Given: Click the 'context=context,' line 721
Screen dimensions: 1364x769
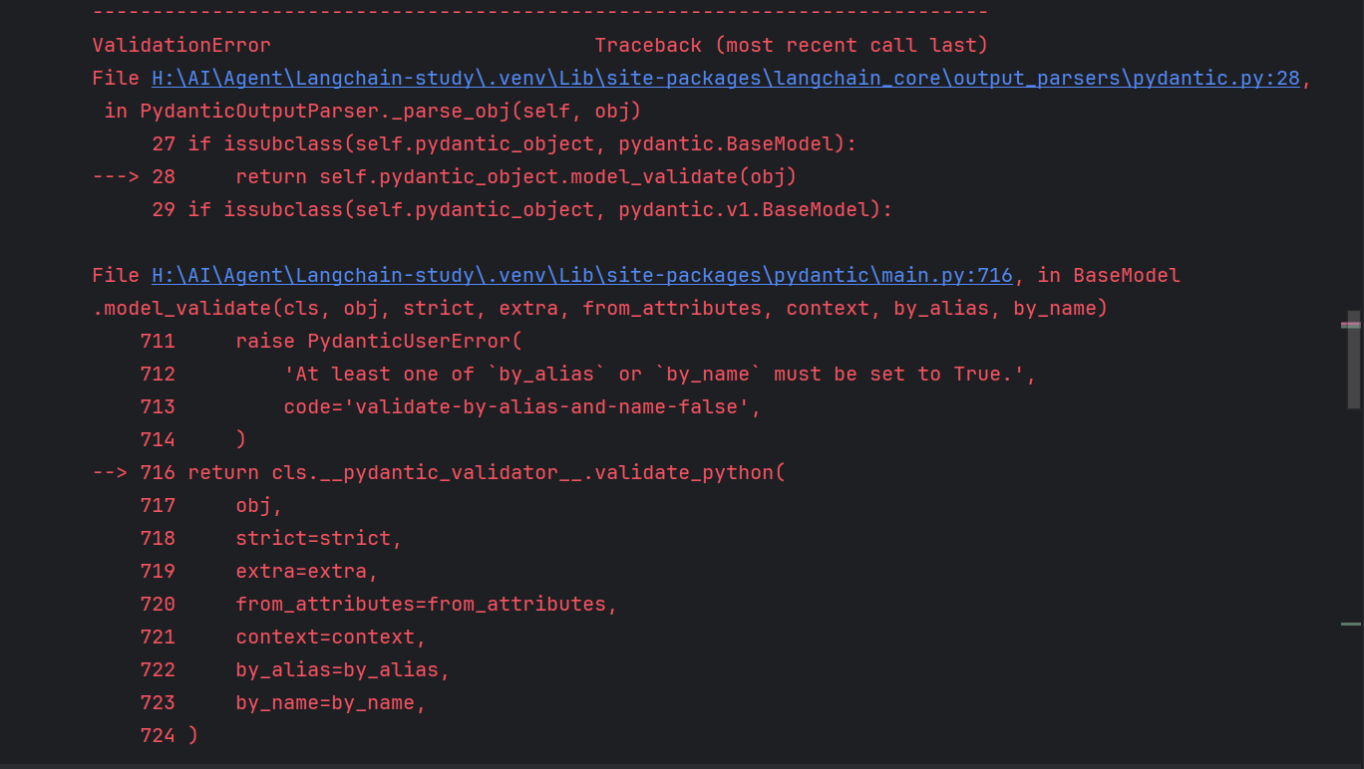Looking at the screenshot, I should click(x=331, y=637).
